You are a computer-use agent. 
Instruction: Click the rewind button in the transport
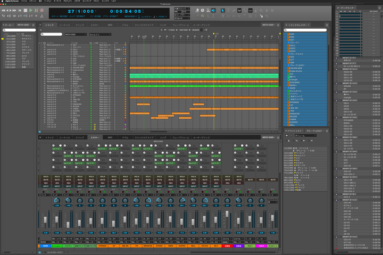(4, 10)
